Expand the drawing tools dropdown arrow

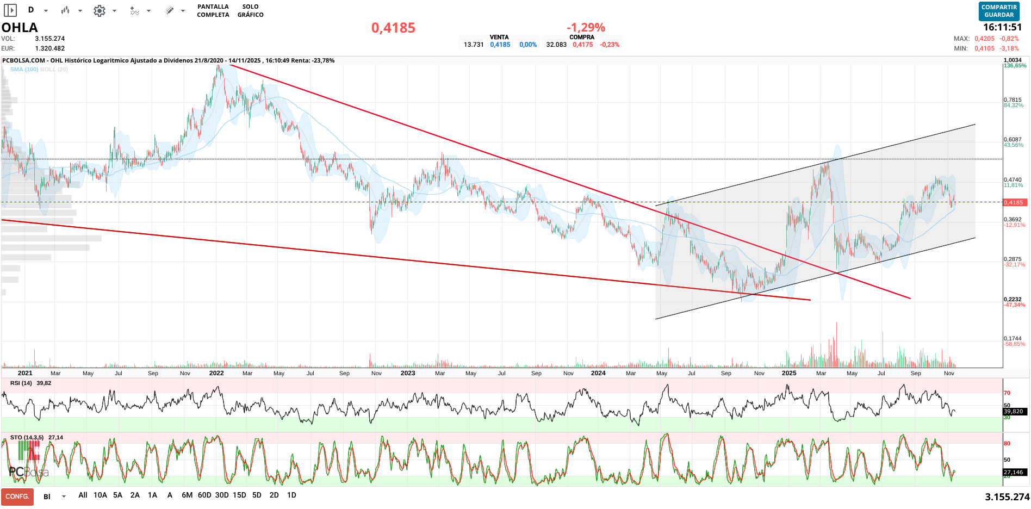tap(183, 11)
